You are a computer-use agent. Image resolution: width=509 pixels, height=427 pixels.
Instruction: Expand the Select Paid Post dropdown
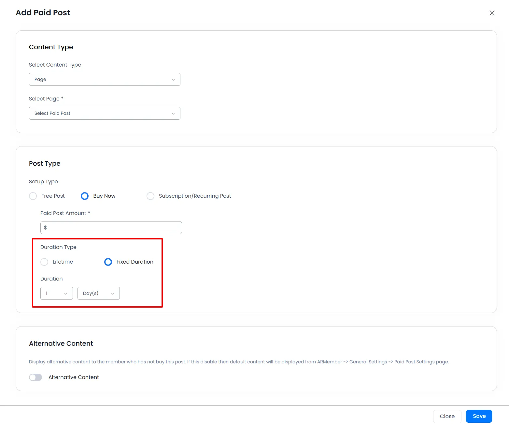click(x=104, y=113)
